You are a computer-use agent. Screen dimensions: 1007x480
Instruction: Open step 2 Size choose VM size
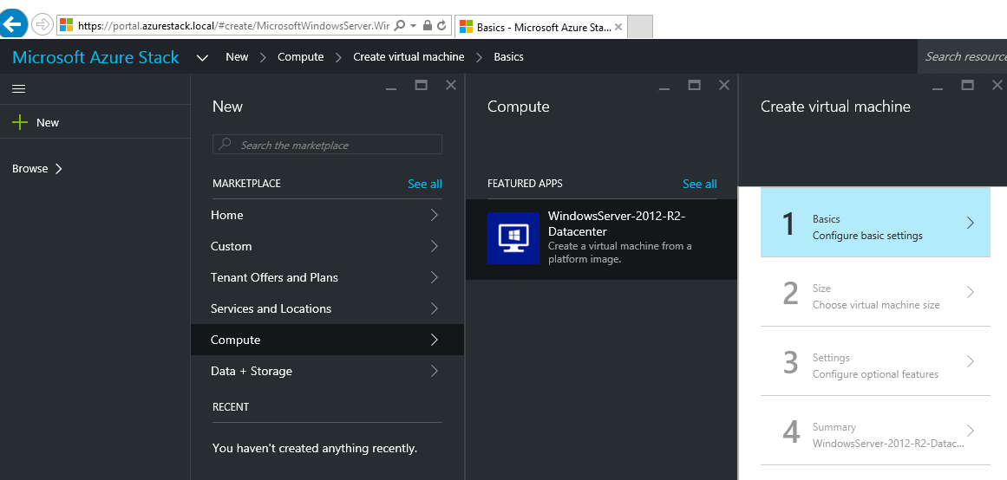875,292
